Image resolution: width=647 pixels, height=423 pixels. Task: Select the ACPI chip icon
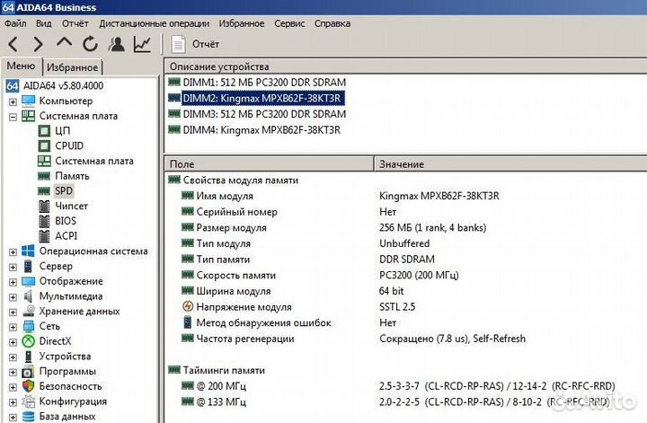coord(44,236)
